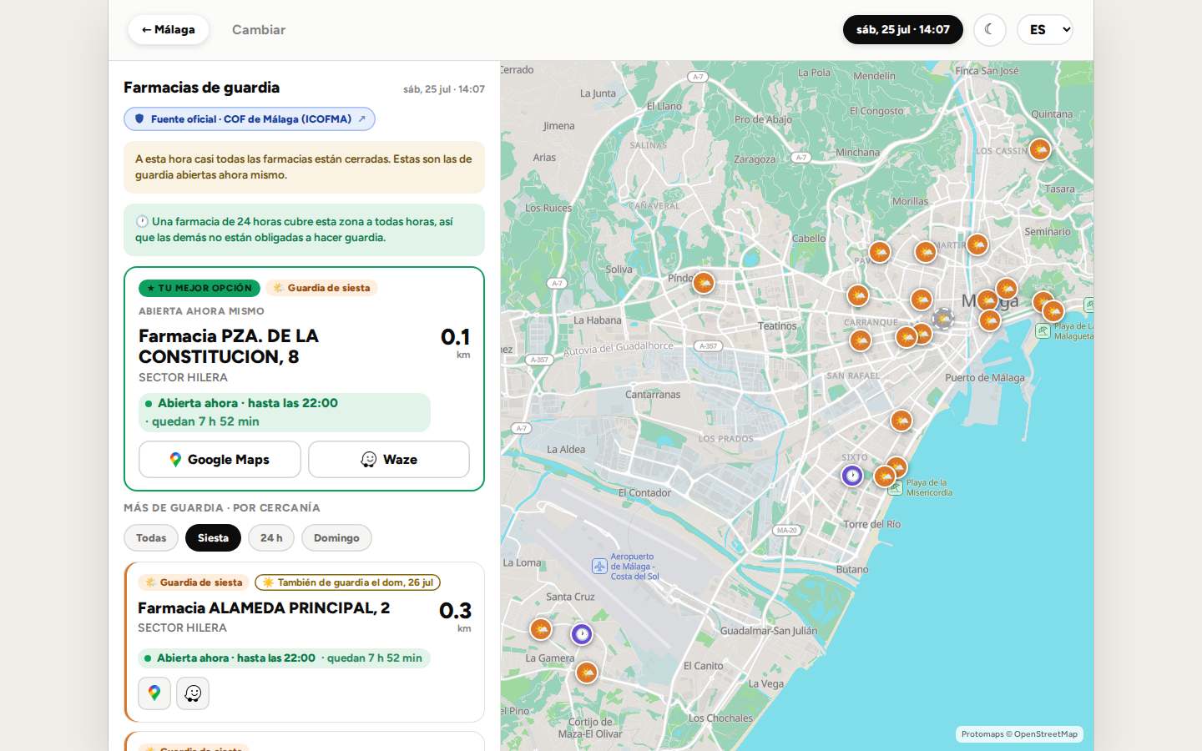The height and width of the screenshot is (751, 1202).
Task: Open Google Maps for Farmacia Pza. de la Constitución
Action: click(220, 460)
